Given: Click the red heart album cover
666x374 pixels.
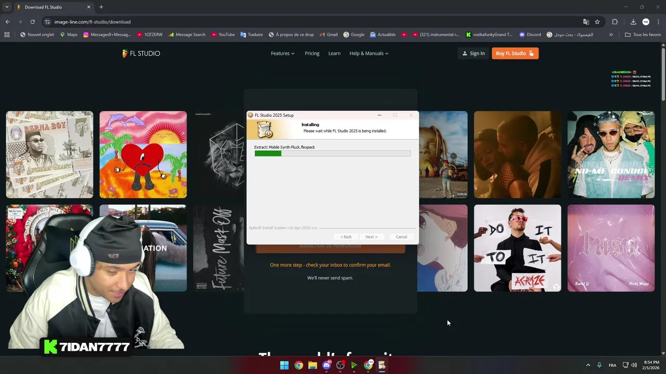Looking at the screenshot, I should coord(143,154).
